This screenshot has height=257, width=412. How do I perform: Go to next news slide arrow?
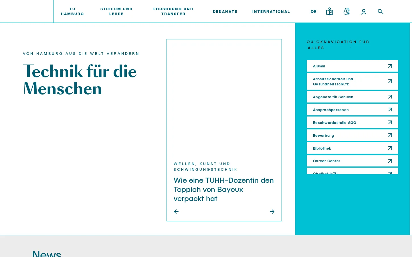pos(272,212)
